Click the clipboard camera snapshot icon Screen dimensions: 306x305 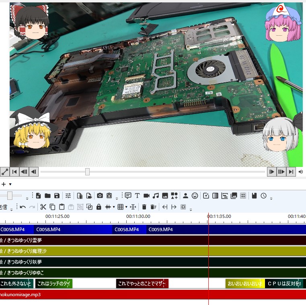tap(109, 195)
